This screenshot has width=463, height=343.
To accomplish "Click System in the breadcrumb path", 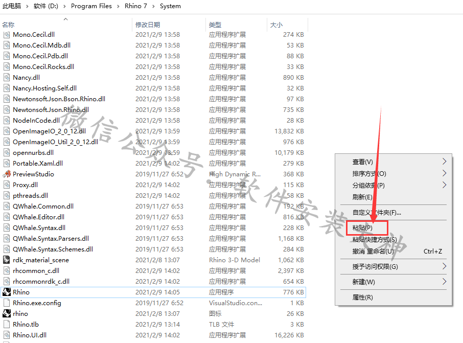I will [x=170, y=6].
